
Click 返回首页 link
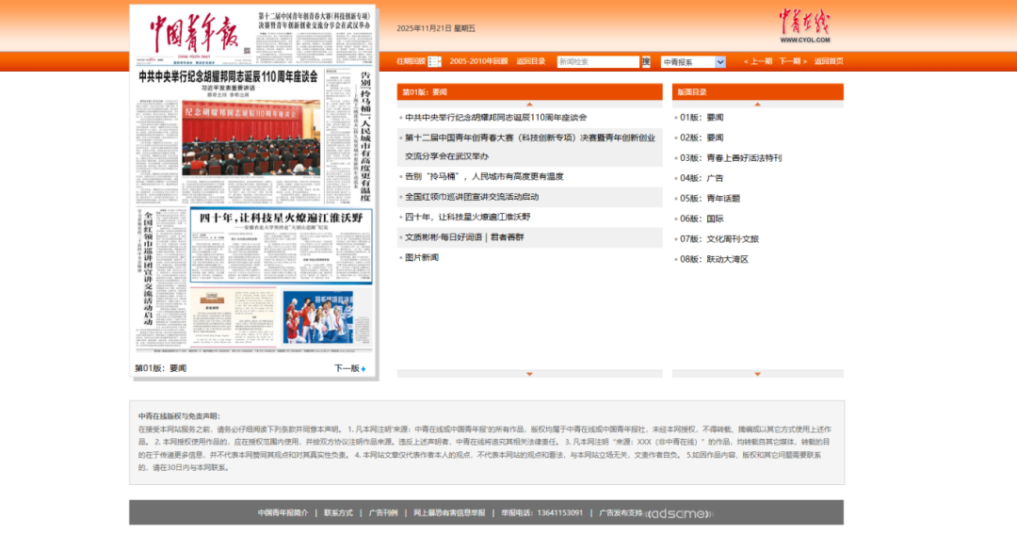tap(829, 61)
